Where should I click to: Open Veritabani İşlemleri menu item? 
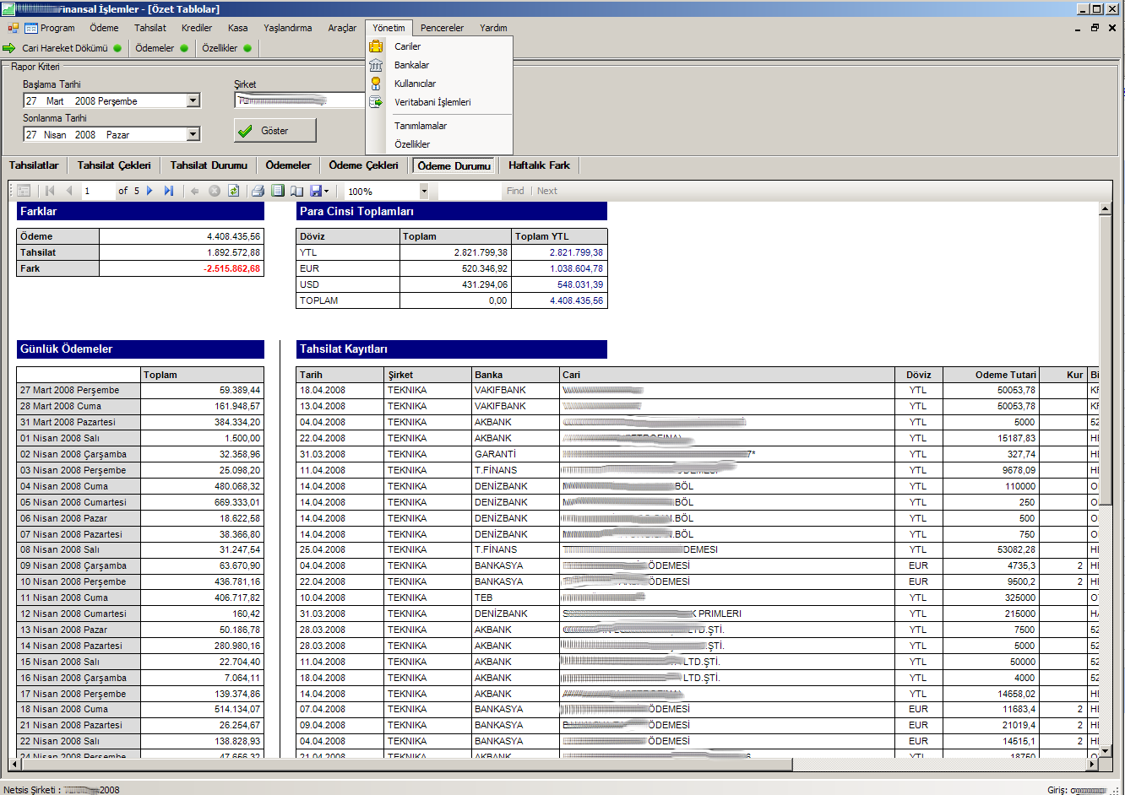432,102
